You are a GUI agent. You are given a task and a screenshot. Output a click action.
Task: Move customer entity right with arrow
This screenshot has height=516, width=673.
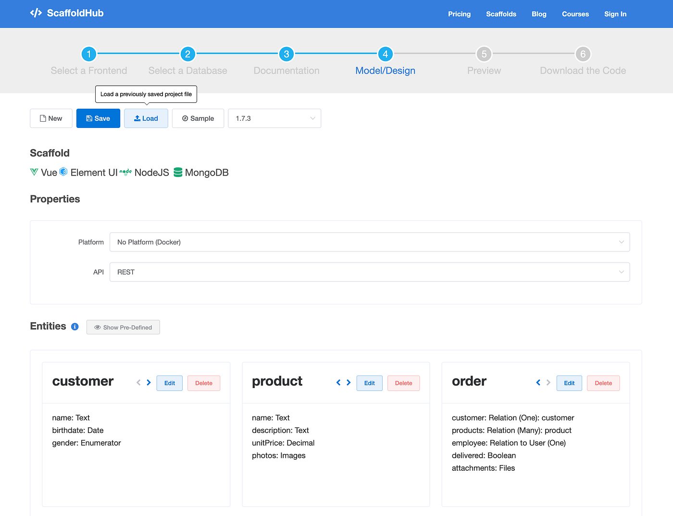[x=148, y=382]
